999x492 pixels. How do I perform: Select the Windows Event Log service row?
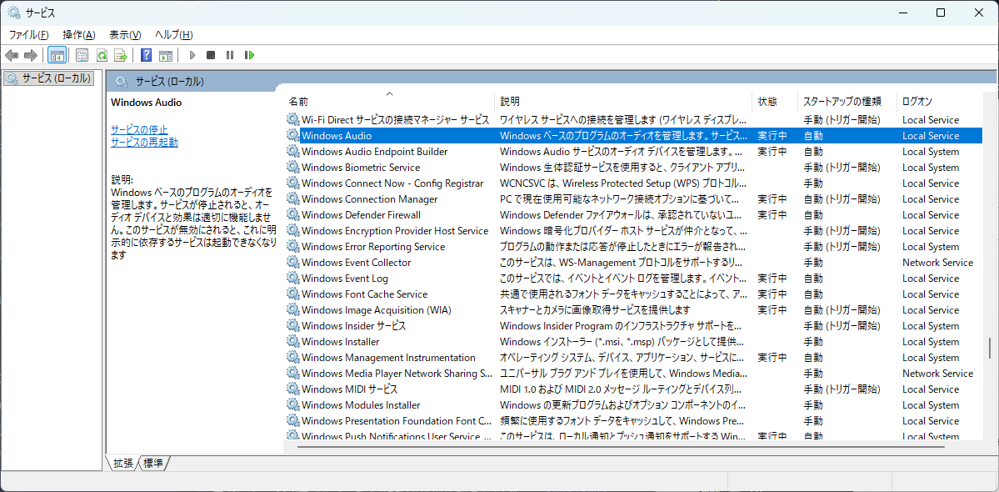point(344,279)
